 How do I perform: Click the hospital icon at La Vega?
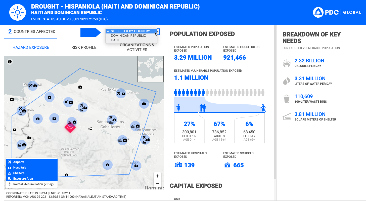click(x=125, y=140)
